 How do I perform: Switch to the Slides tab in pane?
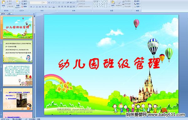coord(3,14)
